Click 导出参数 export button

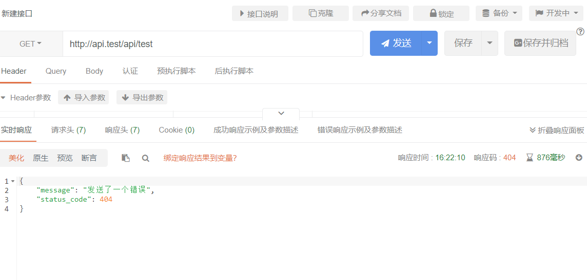pyautogui.click(x=142, y=97)
